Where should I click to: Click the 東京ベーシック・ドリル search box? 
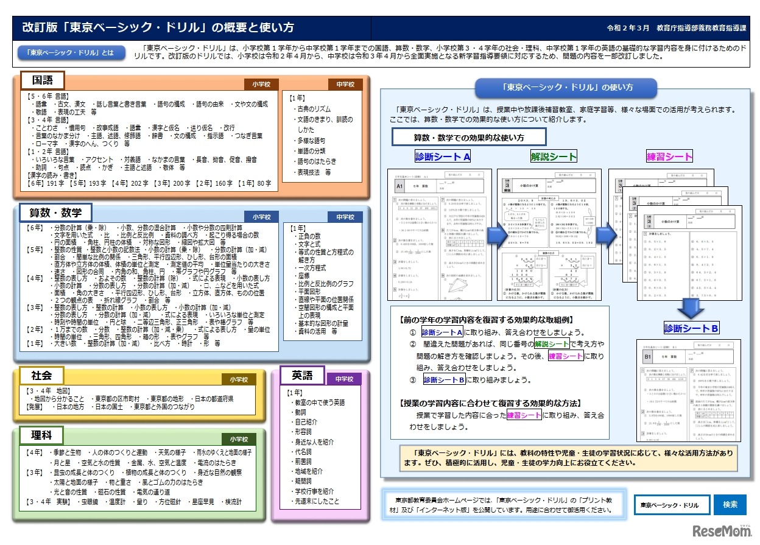[x=672, y=505]
